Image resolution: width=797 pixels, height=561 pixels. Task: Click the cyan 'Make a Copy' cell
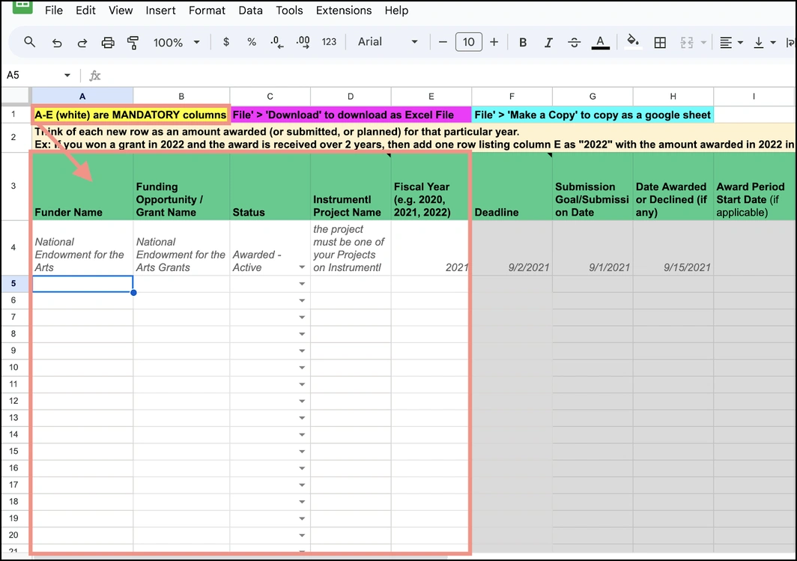593,115
